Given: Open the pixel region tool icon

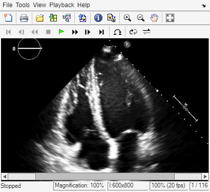Looking at the screenshot, I should (112, 18).
